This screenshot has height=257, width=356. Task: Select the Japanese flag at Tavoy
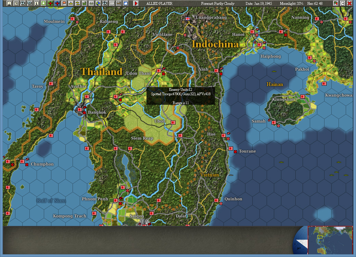[x=51, y=84]
